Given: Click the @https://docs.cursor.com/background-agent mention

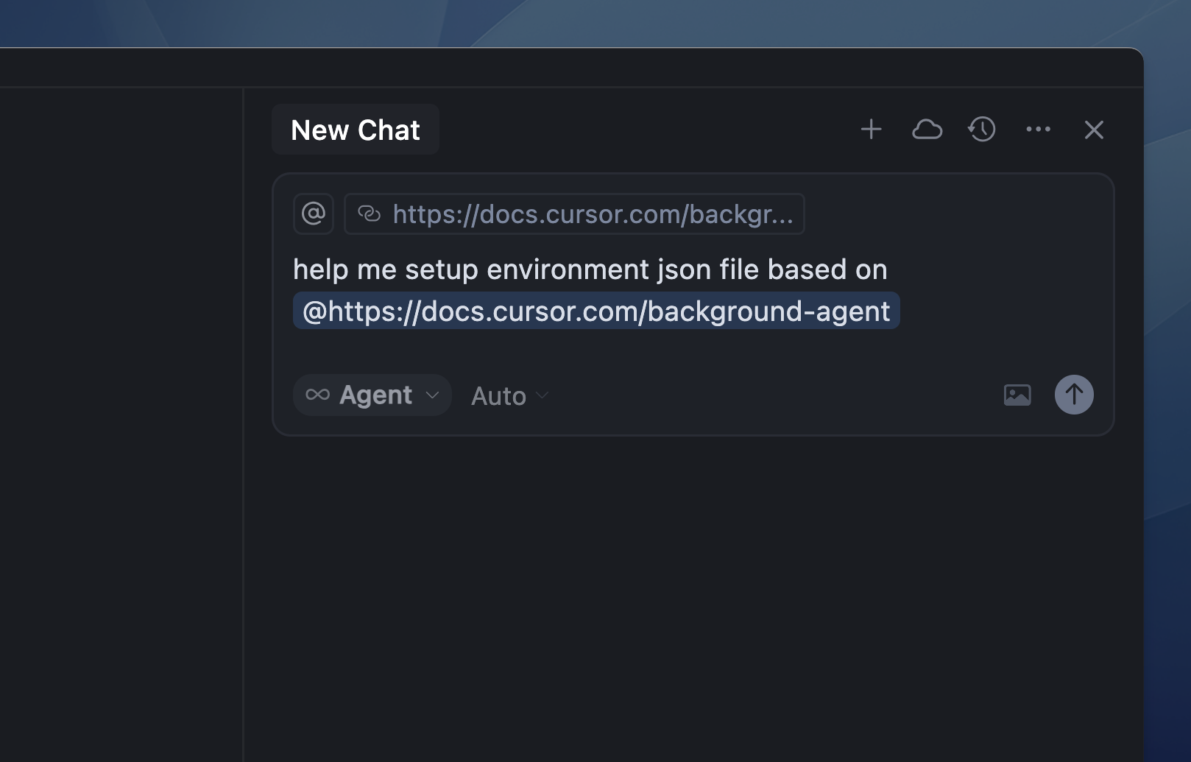Looking at the screenshot, I should (x=596, y=311).
